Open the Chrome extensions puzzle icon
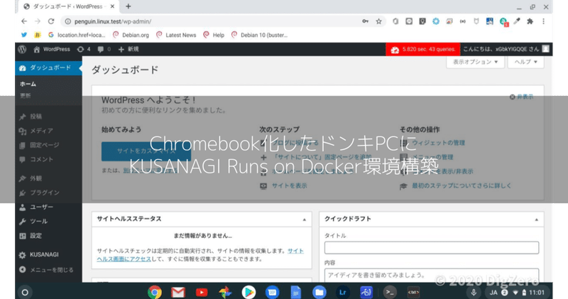 pos(530,21)
